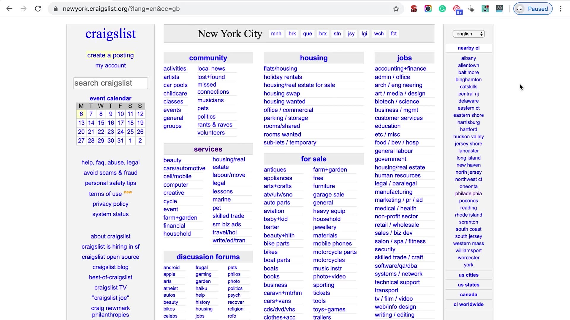
Task: Open the colorful camera lens extension
Action: pyautogui.click(x=428, y=9)
